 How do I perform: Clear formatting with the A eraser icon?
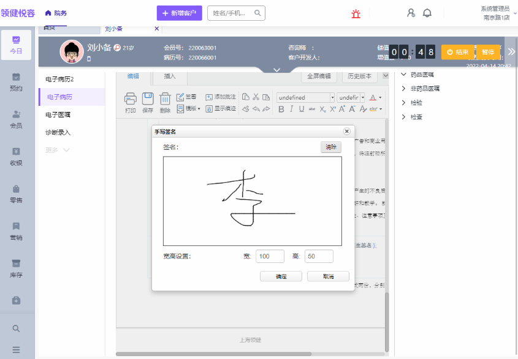point(363,109)
